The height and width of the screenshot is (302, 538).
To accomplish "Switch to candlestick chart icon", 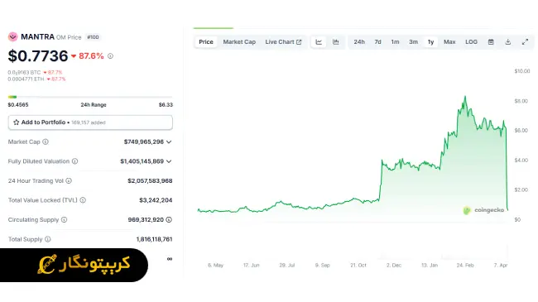I will point(335,42).
